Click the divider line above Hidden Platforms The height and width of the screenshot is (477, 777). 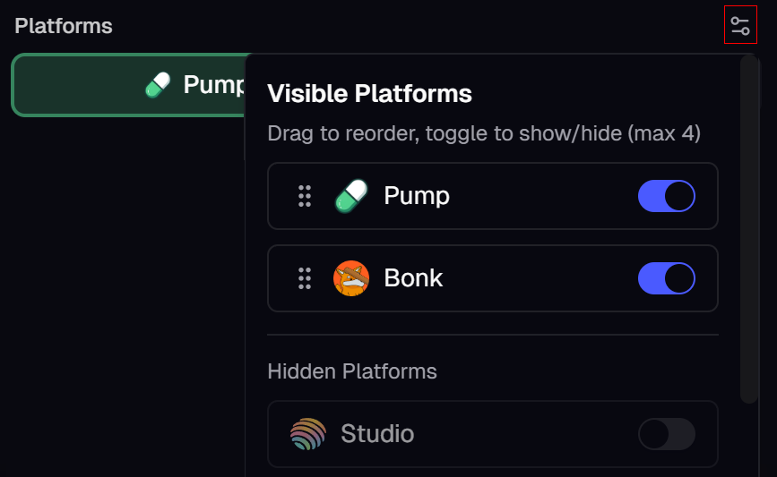493,335
